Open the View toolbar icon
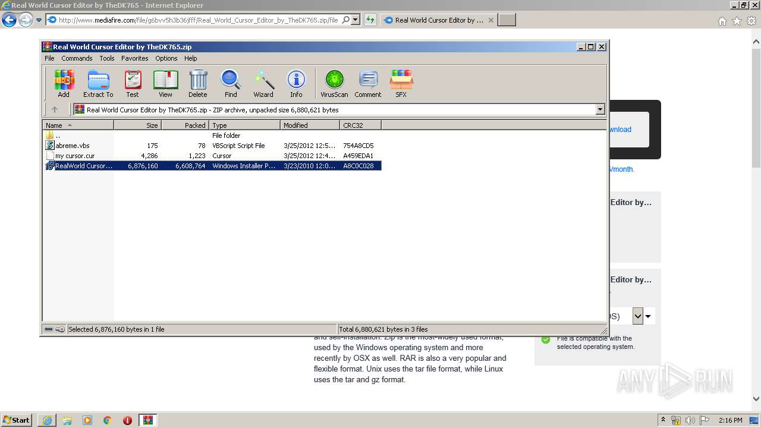The height and width of the screenshot is (428, 761). (165, 83)
